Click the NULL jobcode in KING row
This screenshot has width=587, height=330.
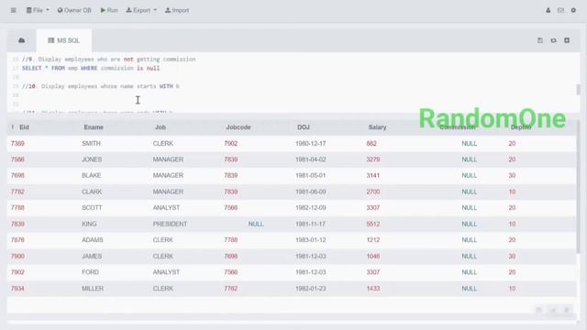coord(256,224)
